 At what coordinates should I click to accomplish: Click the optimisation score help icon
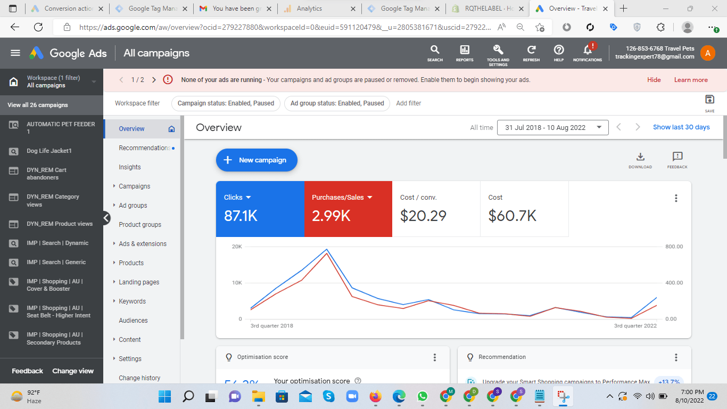[358, 381]
